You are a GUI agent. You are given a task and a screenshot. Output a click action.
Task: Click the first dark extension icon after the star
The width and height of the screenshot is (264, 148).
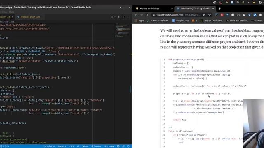click(x=216, y=15)
